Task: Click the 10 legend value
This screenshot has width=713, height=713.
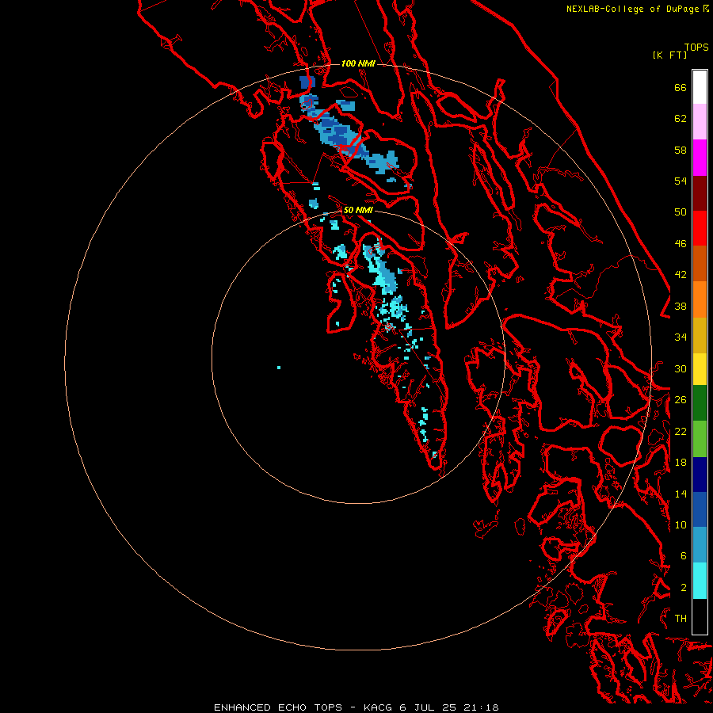Action: tap(681, 525)
